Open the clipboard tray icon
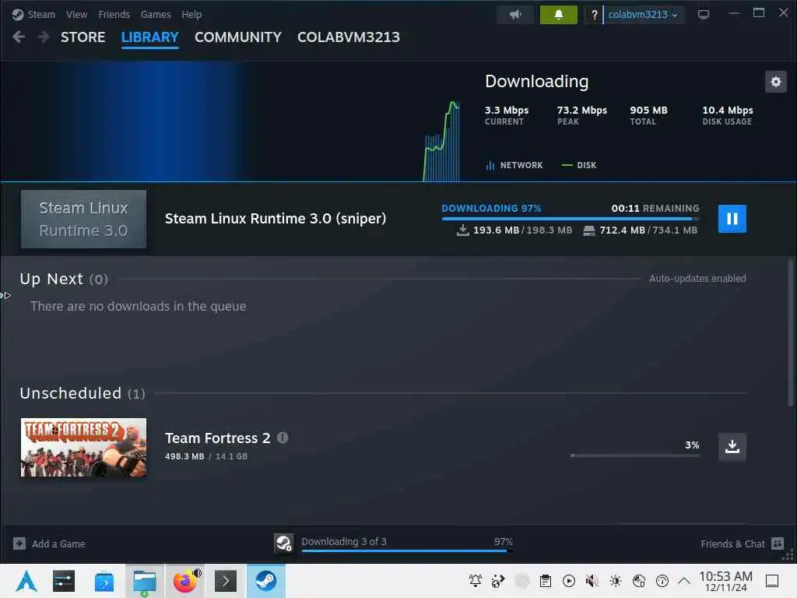Screen dimensions: 797x598 click(x=546, y=581)
